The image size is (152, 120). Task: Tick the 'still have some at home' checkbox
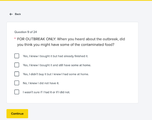(17, 65)
